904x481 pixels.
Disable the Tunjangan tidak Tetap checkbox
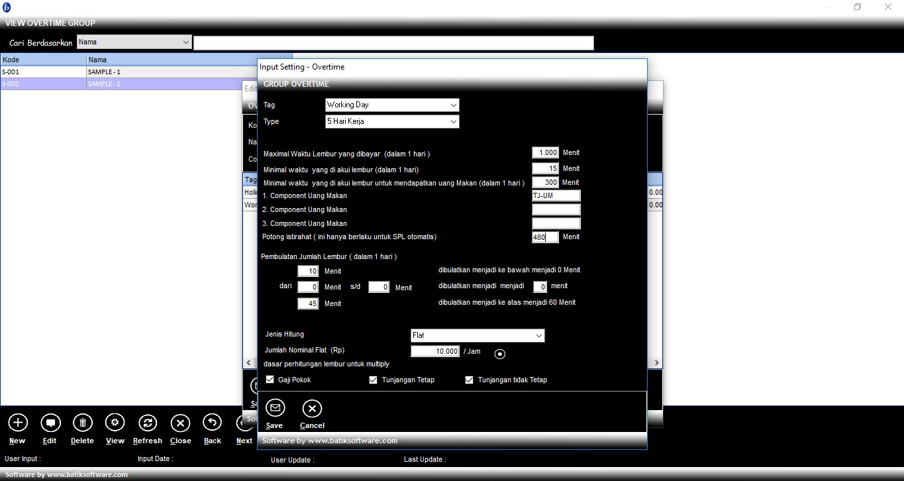coord(470,380)
